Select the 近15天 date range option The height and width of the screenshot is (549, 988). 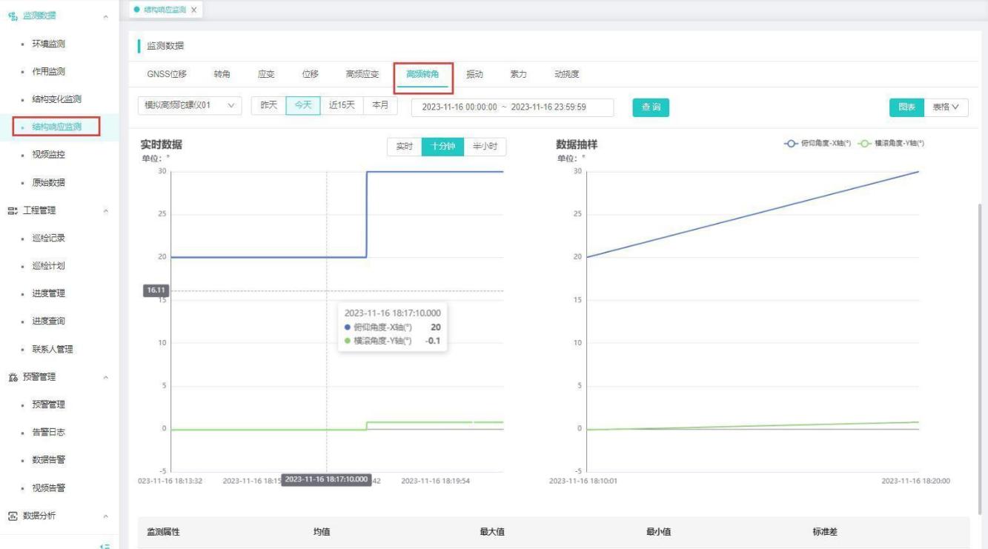click(x=342, y=106)
